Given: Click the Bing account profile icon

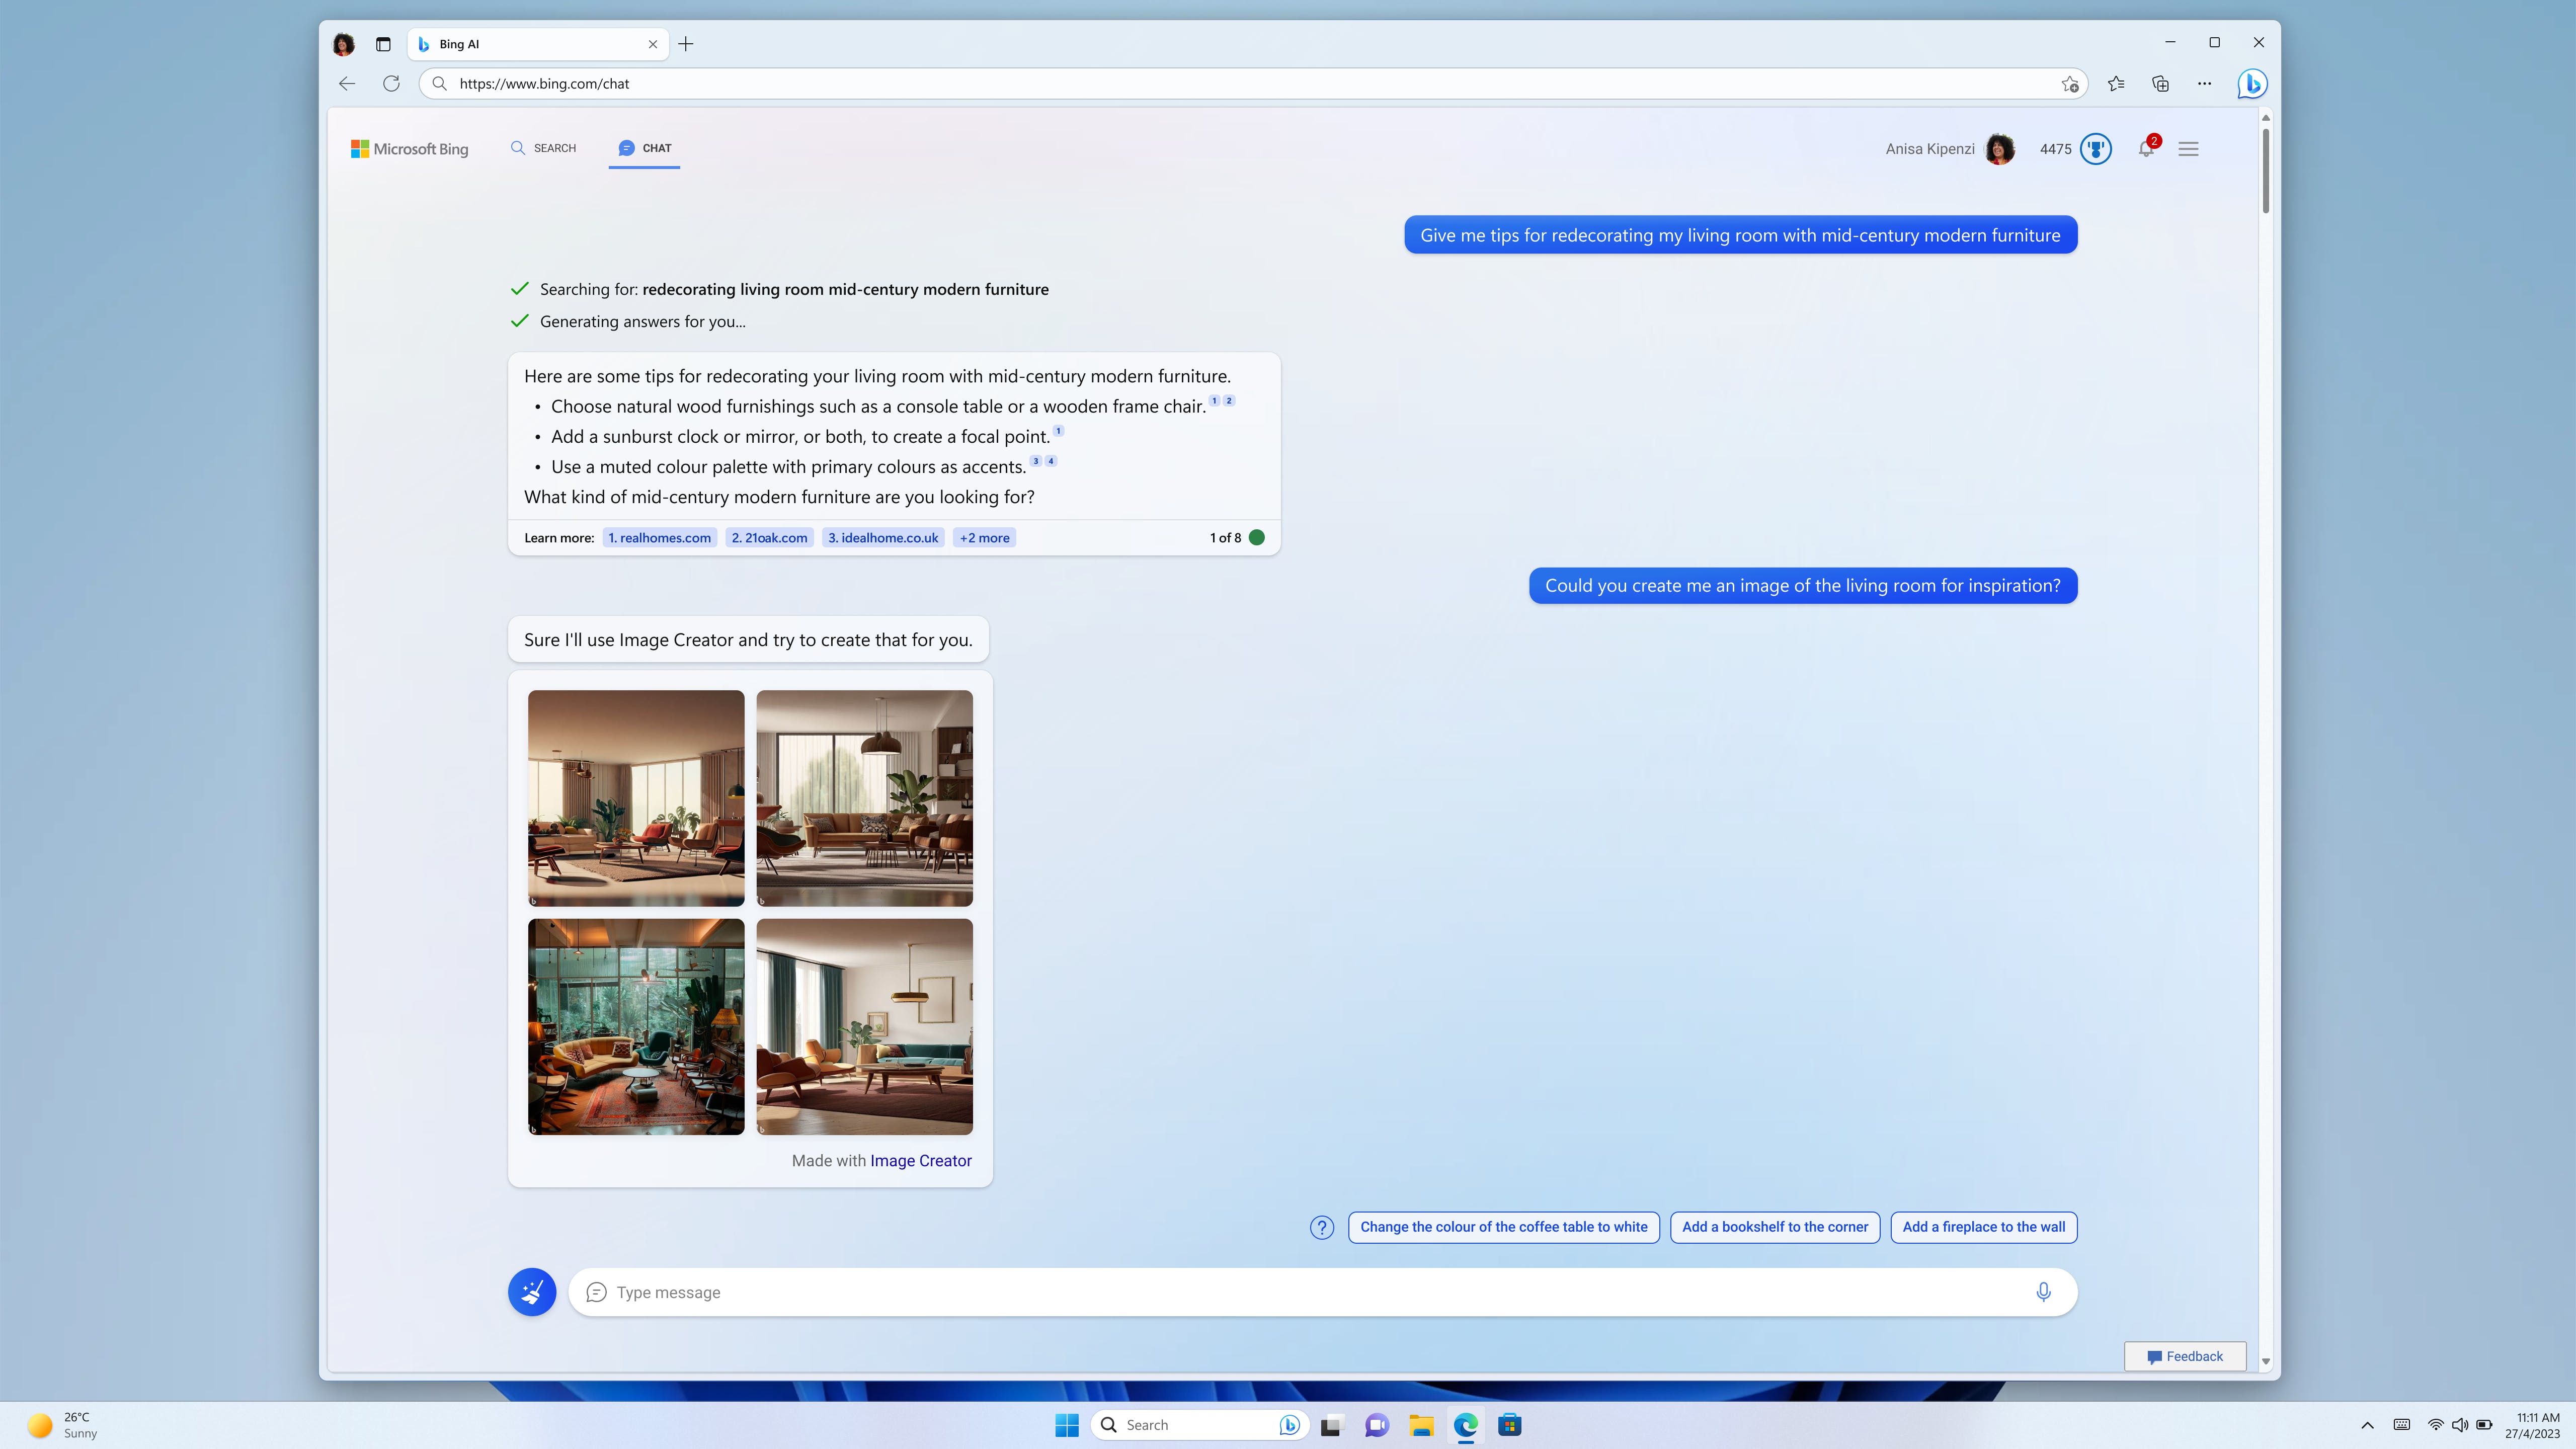Looking at the screenshot, I should point(1997,148).
